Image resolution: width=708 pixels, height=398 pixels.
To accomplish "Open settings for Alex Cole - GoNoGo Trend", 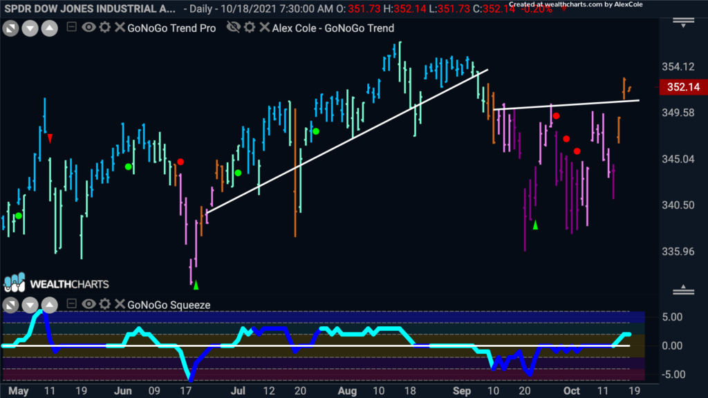I will coord(250,28).
